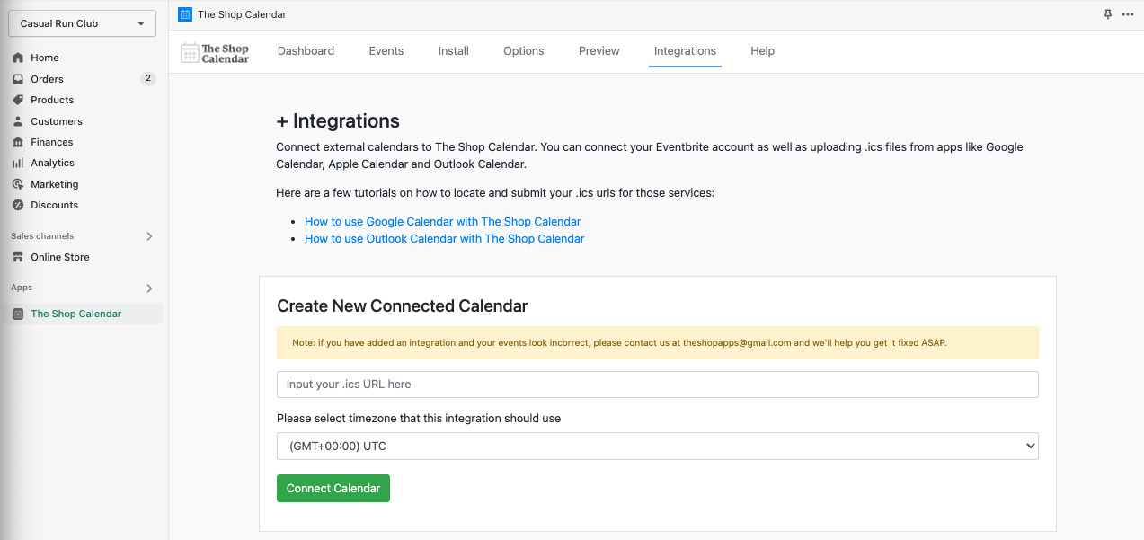Click the Connect Calendar button
This screenshot has height=540, width=1144.
click(333, 489)
